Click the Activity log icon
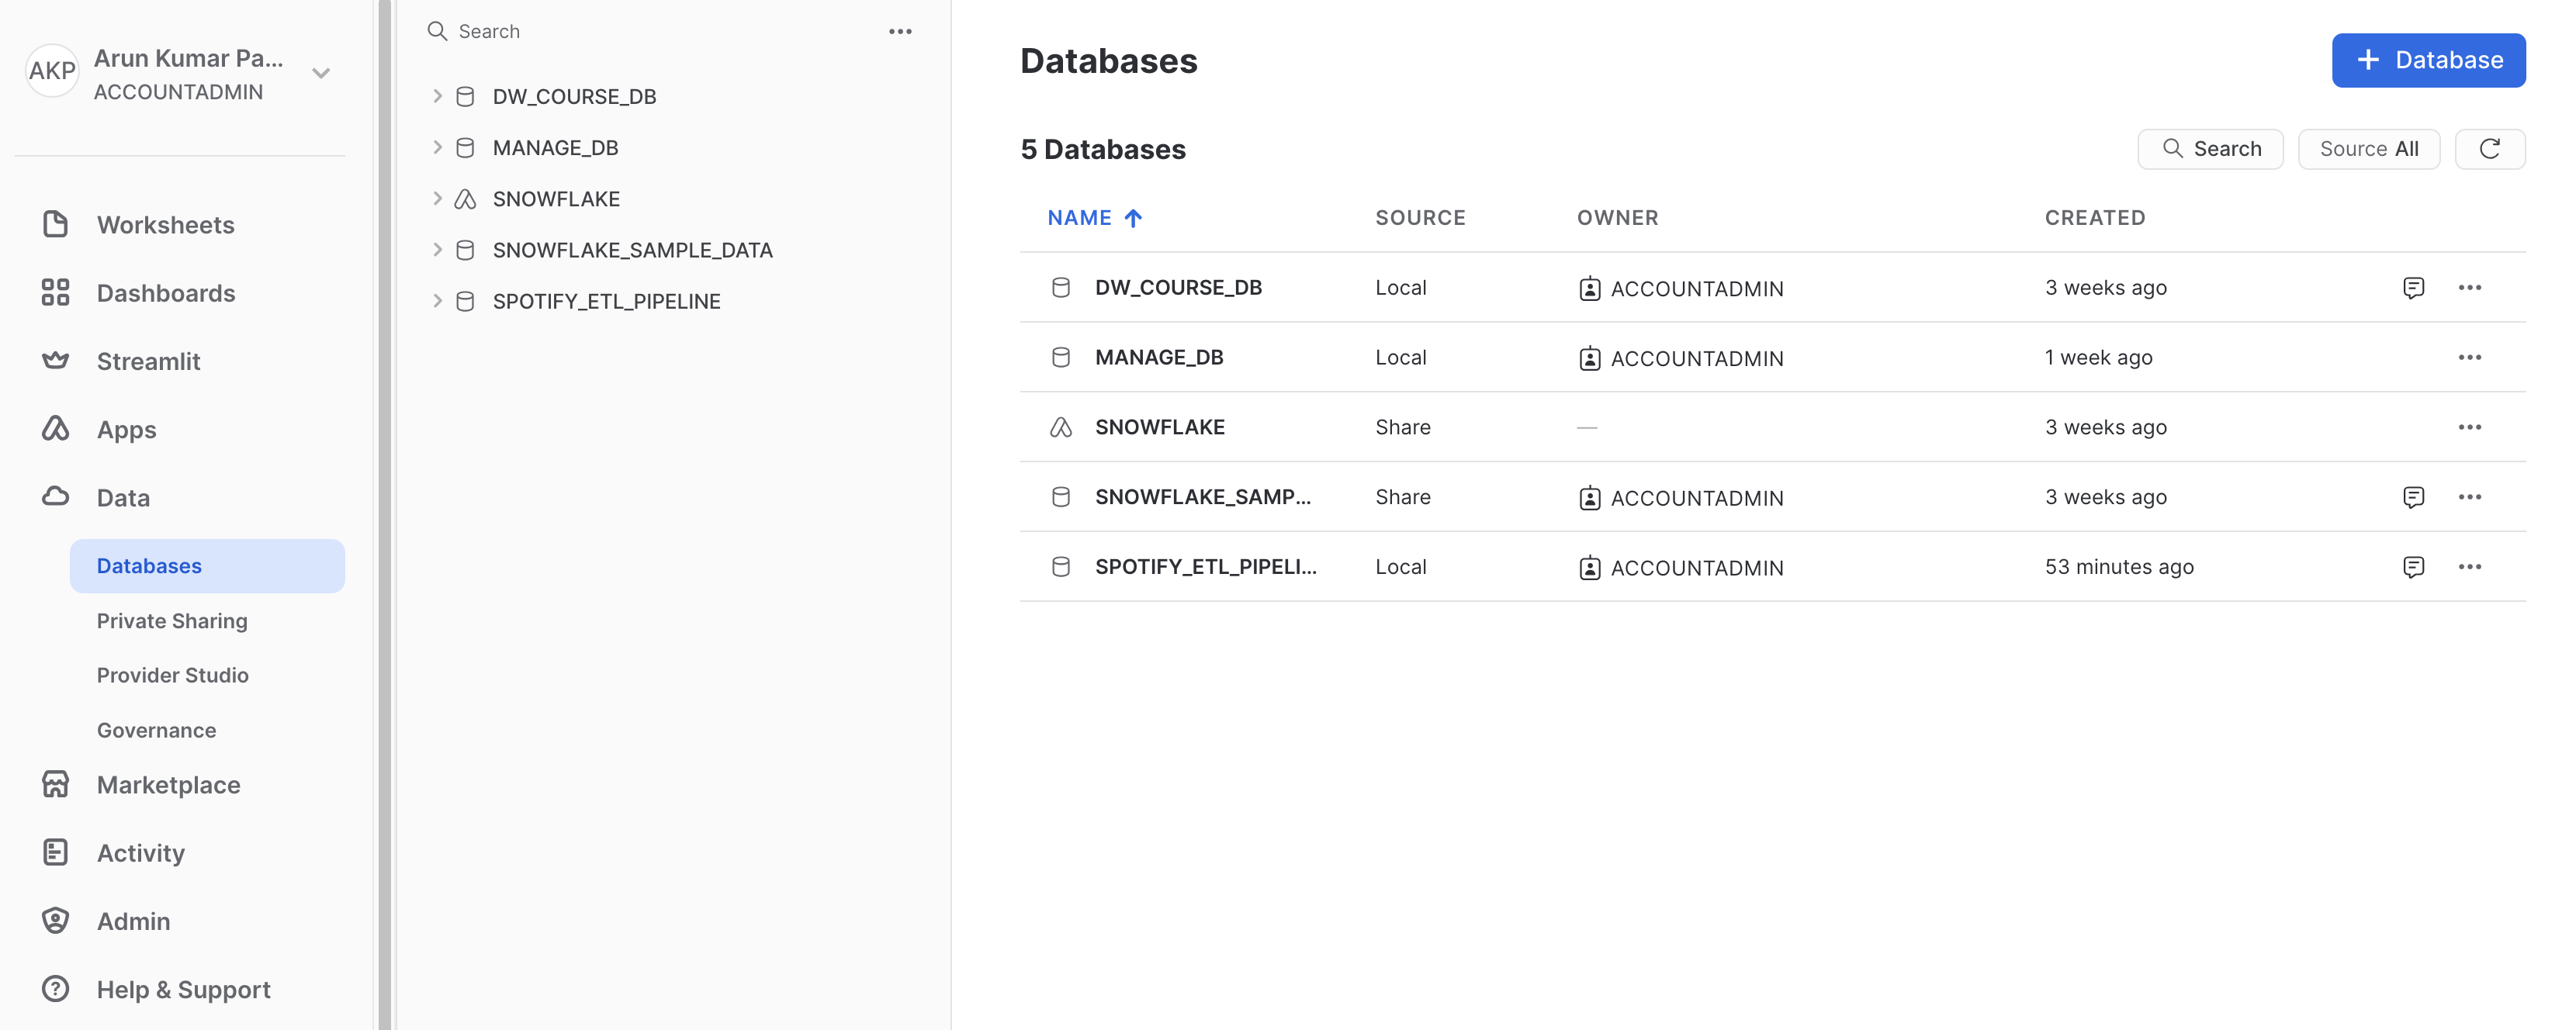 [x=55, y=852]
